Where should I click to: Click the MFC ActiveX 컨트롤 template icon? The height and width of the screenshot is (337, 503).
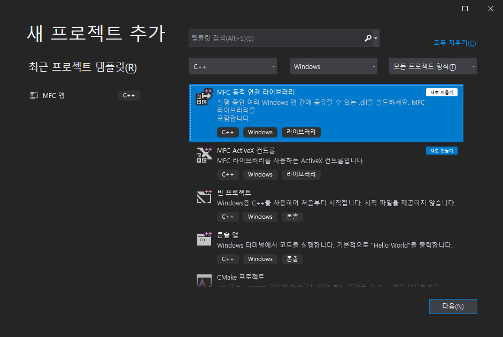[204, 155]
